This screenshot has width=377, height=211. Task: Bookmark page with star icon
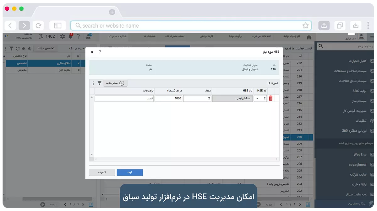tap(305, 26)
